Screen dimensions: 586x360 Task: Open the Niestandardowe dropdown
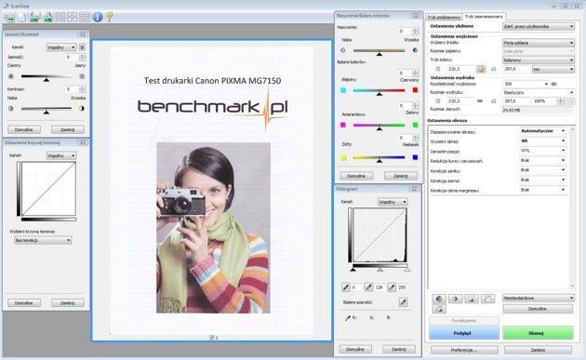pos(538,298)
